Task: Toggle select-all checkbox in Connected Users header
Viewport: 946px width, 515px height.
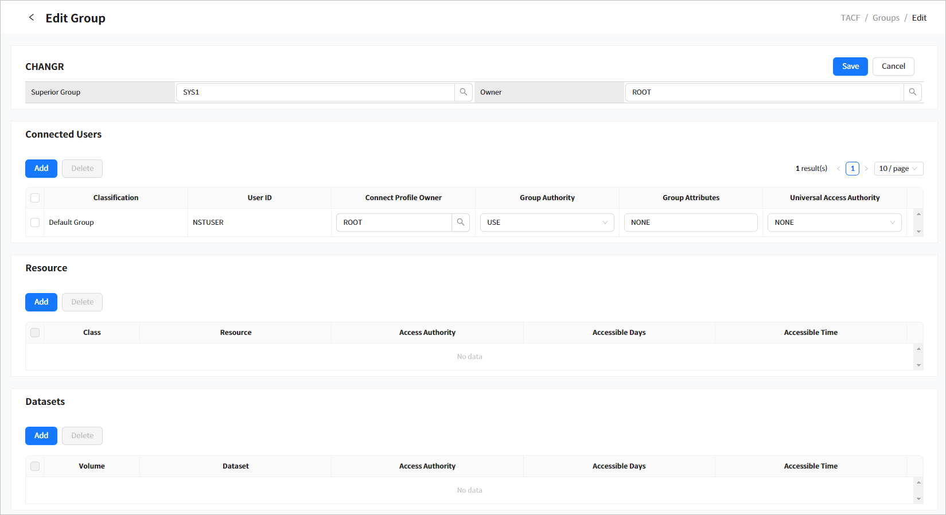Action: pos(35,198)
